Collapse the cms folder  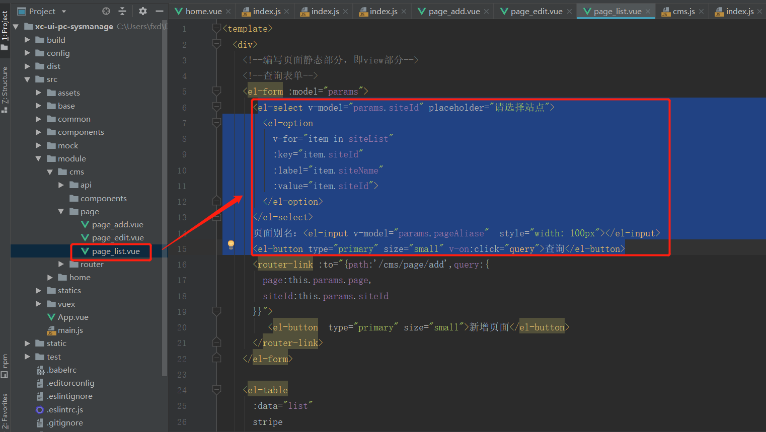(x=50, y=172)
